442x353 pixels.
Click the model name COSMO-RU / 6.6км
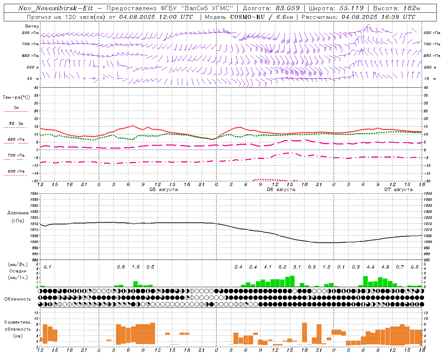262,17
